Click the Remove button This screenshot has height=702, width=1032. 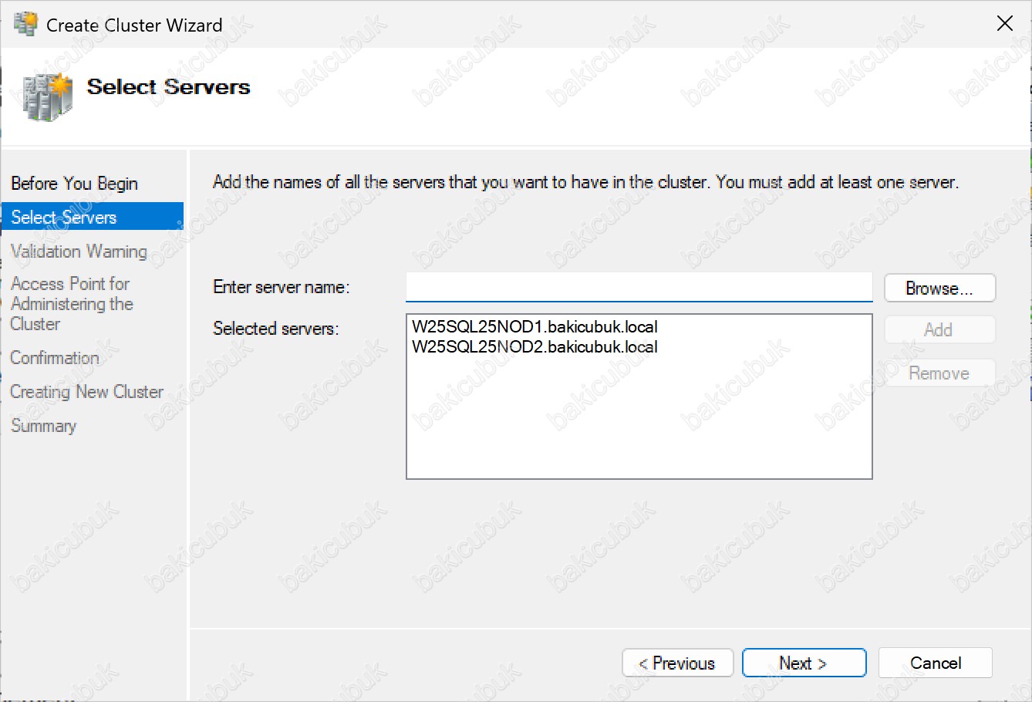pyautogui.click(x=939, y=373)
